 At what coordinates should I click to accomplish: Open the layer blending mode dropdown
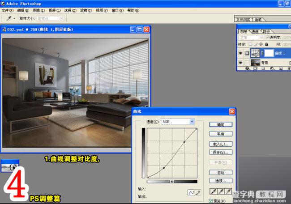tap(251, 38)
